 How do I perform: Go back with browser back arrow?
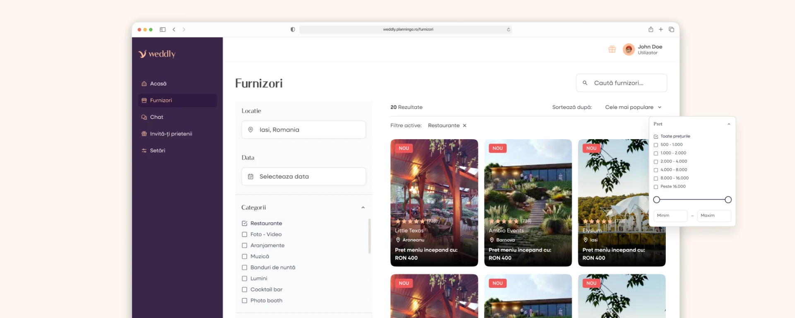tap(174, 29)
